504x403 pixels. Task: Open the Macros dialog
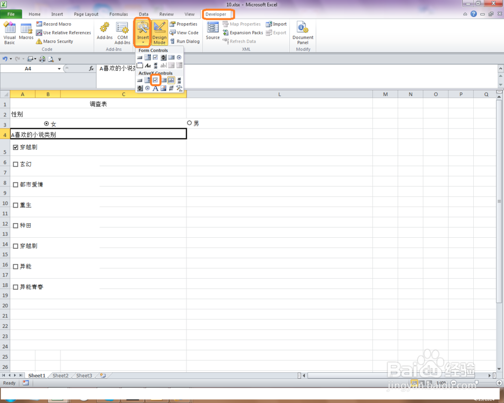tap(26, 32)
